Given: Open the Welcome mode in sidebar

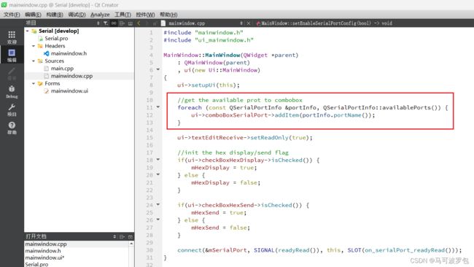Looking at the screenshot, I should [x=12, y=37].
